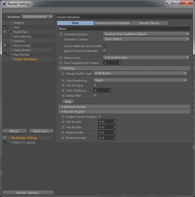
Task: Click the Left Border stepper arrows
Action: pos(115,122)
